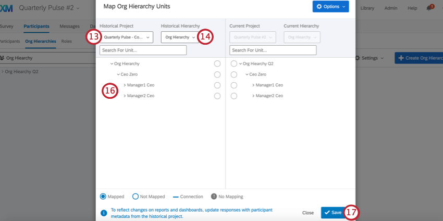The width and height of the screenshot is (443, 221).
Task: Open the notifications bell
Action: pyautogui.click(x=429, y=8)
